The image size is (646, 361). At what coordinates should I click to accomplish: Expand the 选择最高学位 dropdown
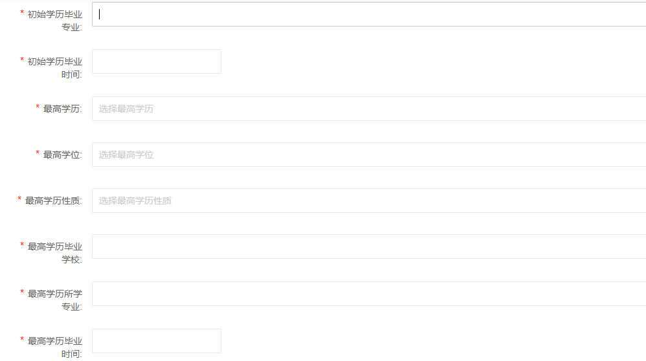click(369, 155)
